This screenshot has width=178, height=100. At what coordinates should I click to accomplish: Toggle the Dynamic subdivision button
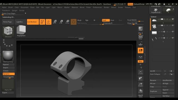point(9,74)
